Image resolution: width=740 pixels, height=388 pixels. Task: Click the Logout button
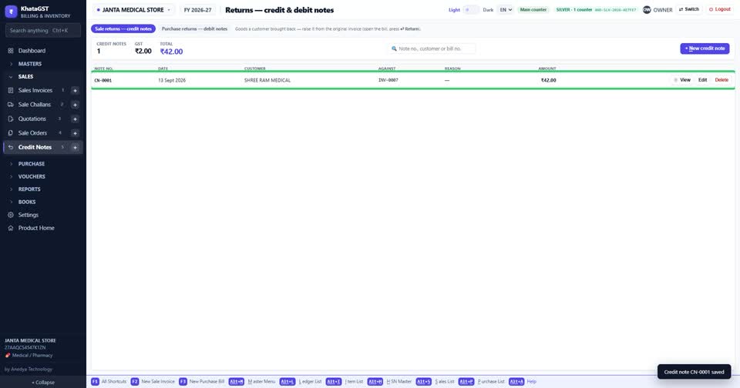(720, 9)
